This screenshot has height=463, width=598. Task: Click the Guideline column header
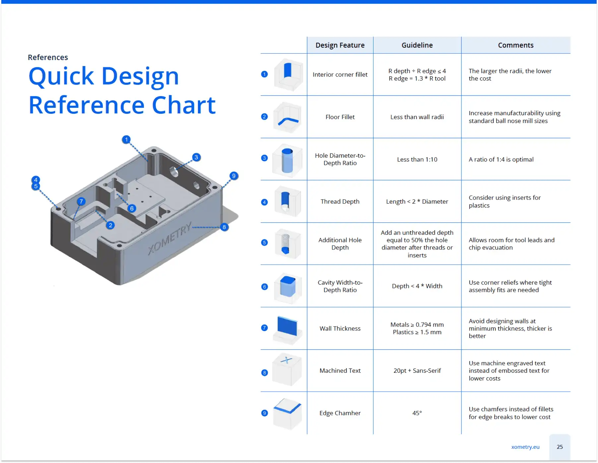coord(417,45)
